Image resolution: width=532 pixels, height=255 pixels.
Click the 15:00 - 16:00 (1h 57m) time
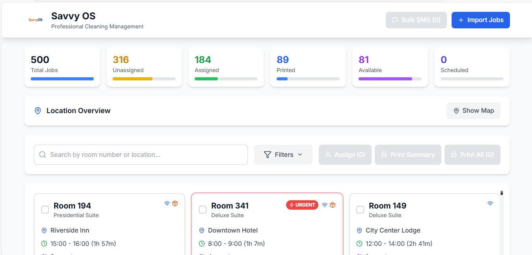83,244
